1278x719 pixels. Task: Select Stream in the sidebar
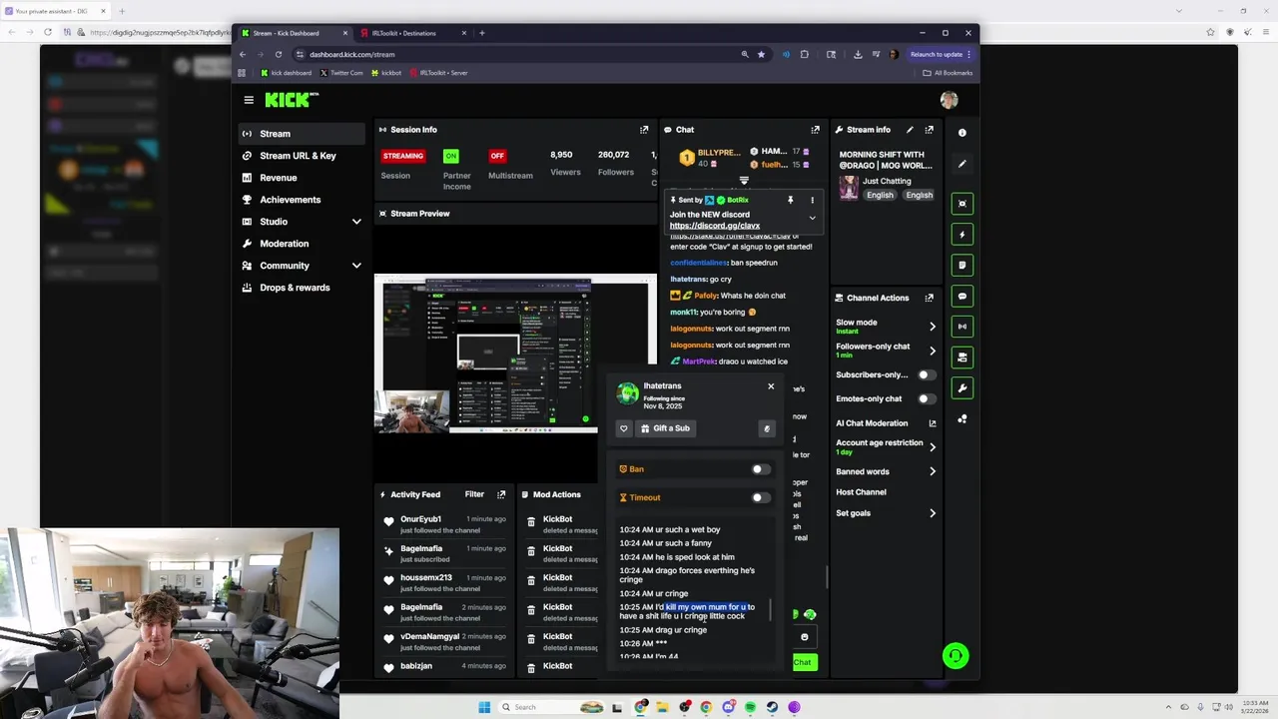[302, 134]
